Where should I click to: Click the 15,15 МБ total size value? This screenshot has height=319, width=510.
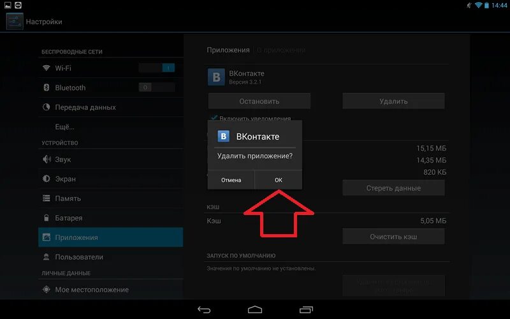pyautogui.click(x=432, y=148)
